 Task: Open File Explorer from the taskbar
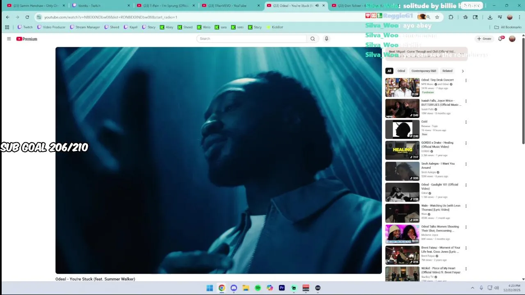[246, 288]
